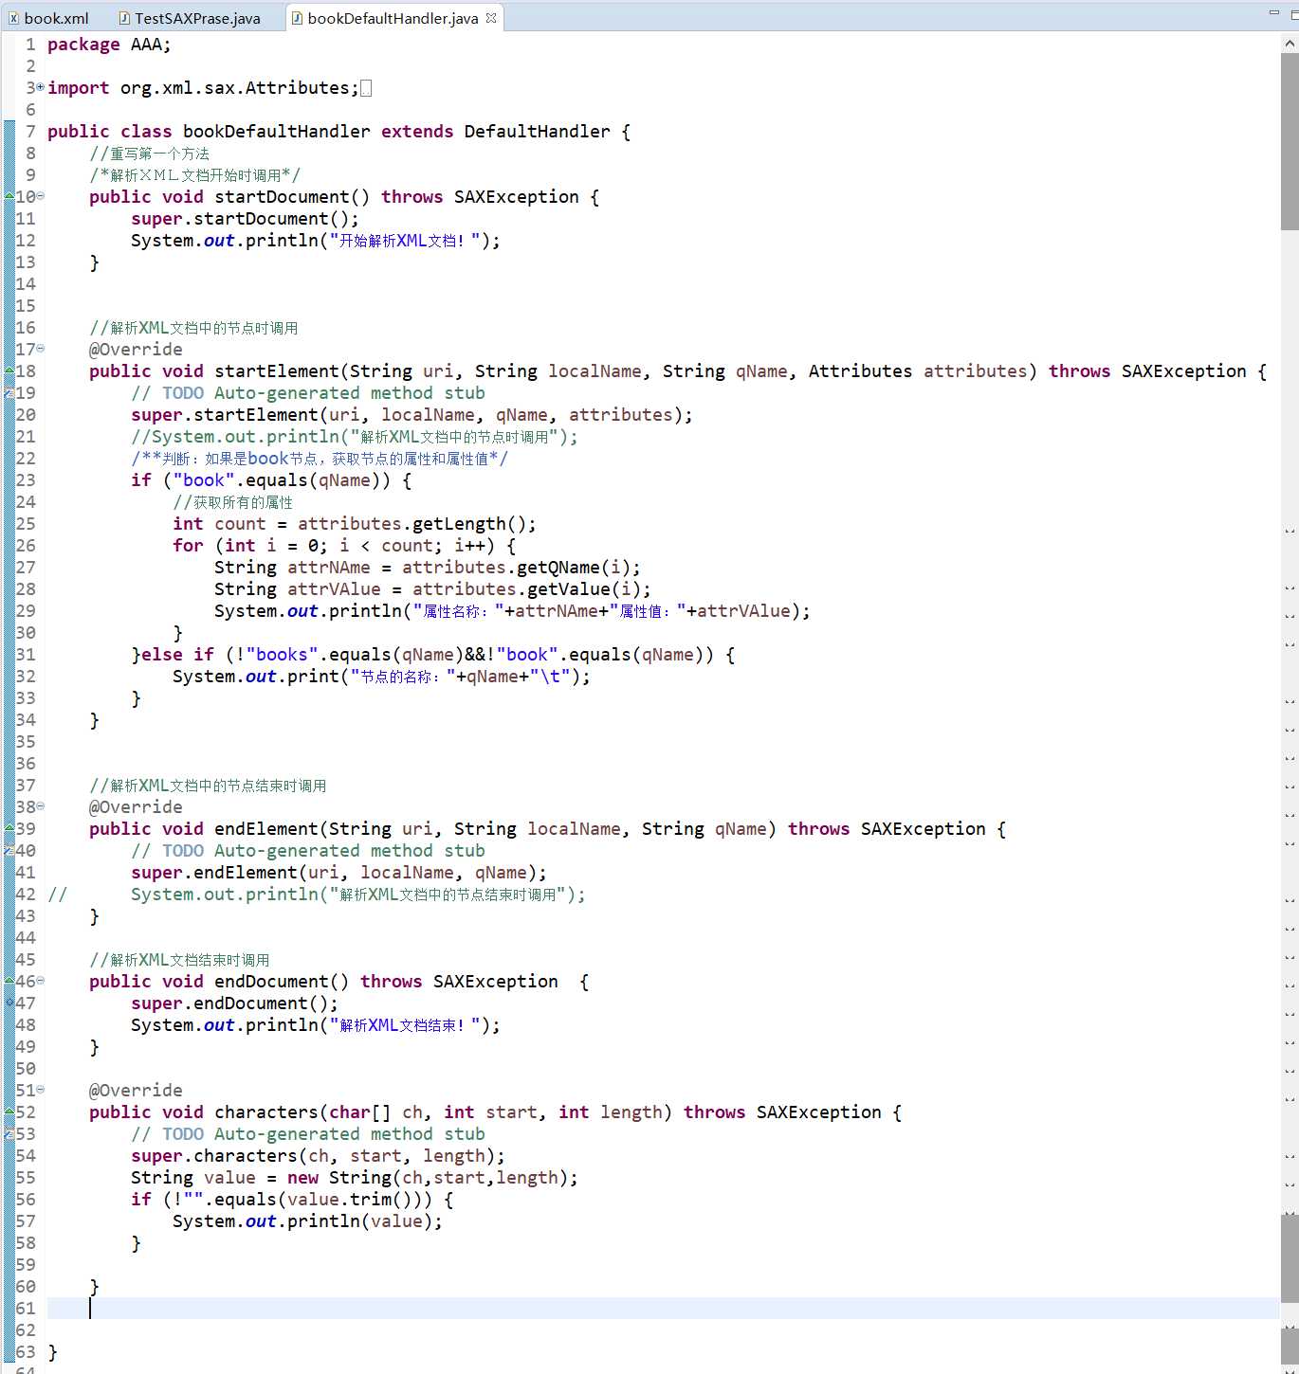Collapse endDocument method at line 46
Screen dimensions: 1299x1374
tap(40, 981)
